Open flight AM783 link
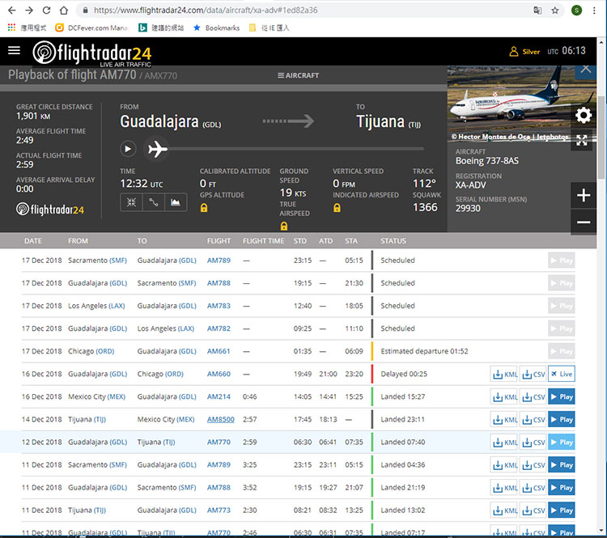Image resolution: width=607 pixels, height=538 pixels. point(219,306)
